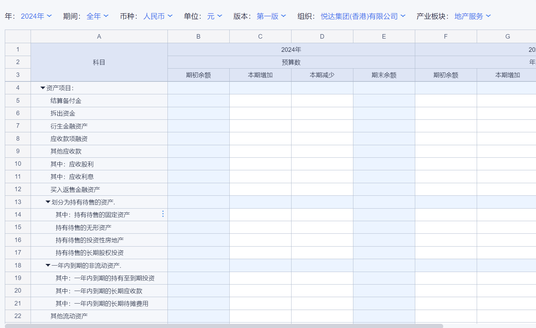536x328 pixels.
Task: Click the three-dot menu on row 14
Action: click(x=163, y=214)
